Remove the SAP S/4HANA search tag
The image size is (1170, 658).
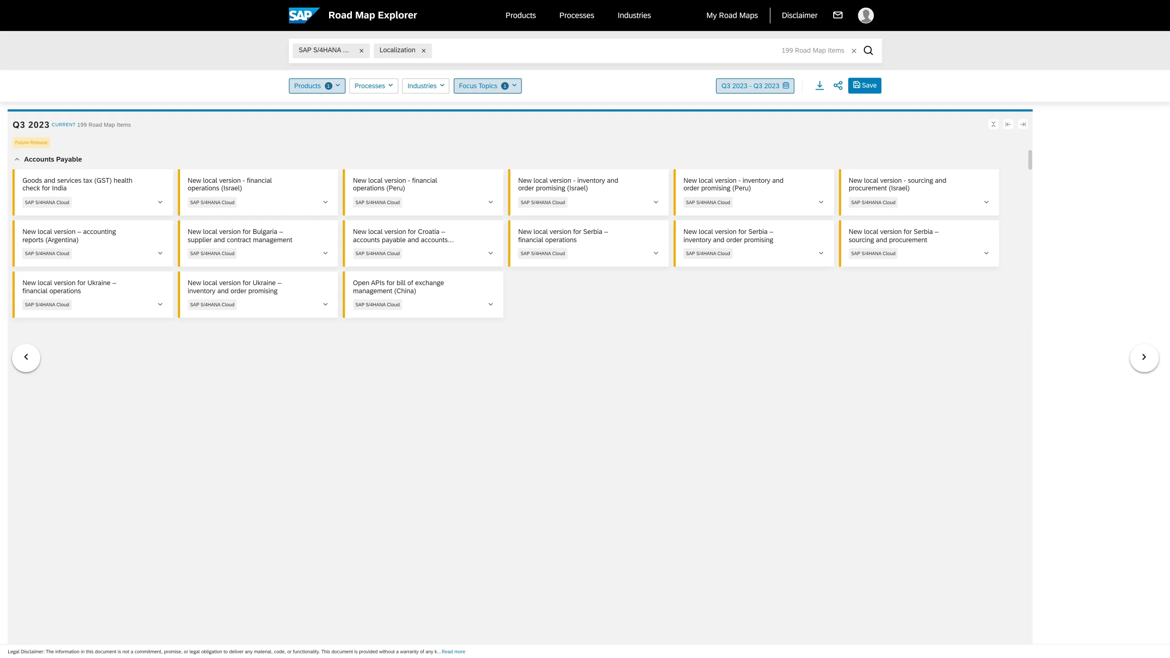pos(361,51)
